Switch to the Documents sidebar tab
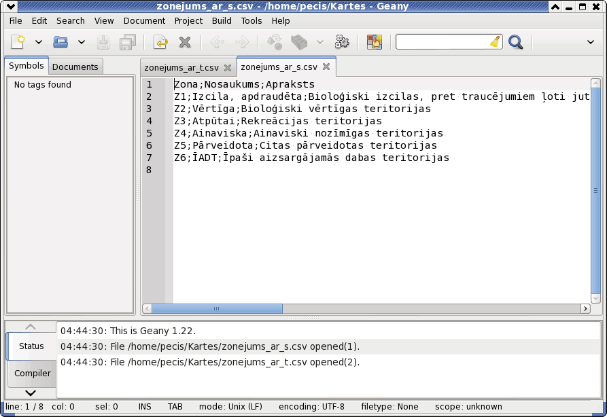This screenshot has height=417, width=607. click(x=75, y=67)
